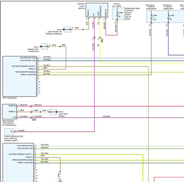Click VIO/GRN label at wiper motor pin 4
The width and height of the screenshot is (184, 182).
click(x=21, y=131)
